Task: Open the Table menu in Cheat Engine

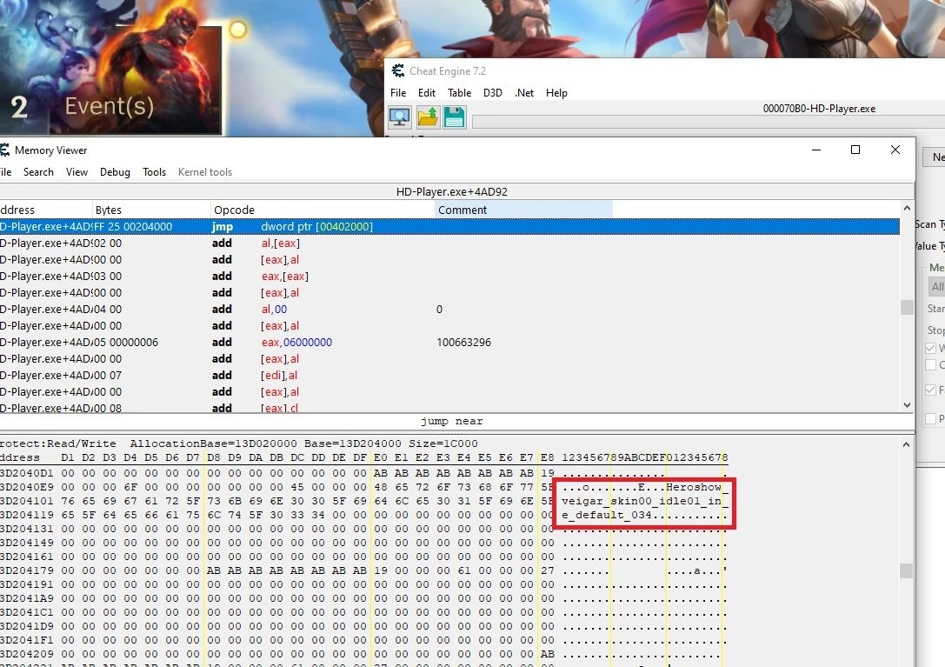Action: tap(459, 93)
